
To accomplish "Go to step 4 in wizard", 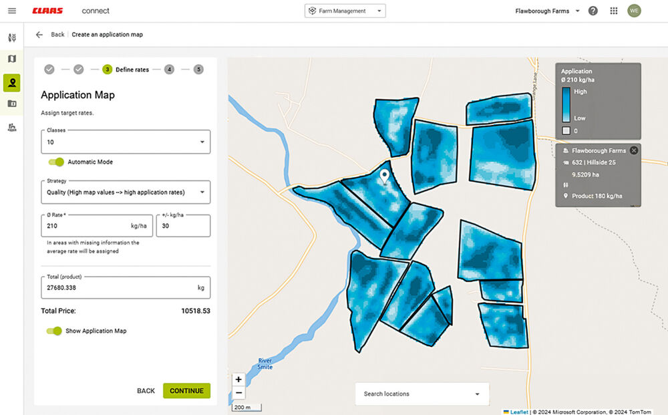I will pyautogui.click(x=169, y=70).
